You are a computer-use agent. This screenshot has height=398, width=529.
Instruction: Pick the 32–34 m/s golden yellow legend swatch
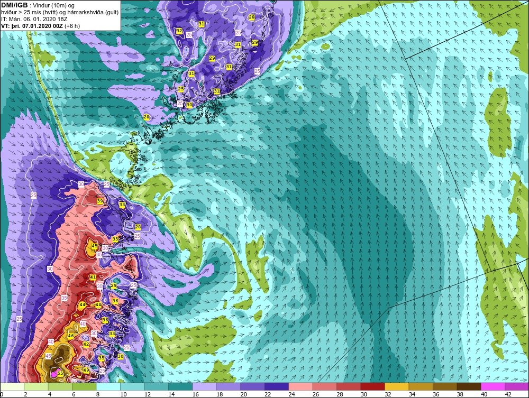[x=397, y=386]
